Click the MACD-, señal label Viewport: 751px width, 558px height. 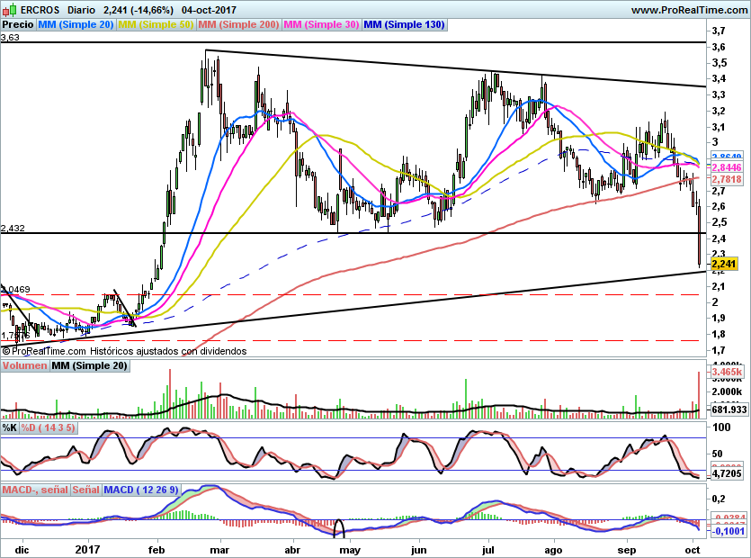pos(35,490)
